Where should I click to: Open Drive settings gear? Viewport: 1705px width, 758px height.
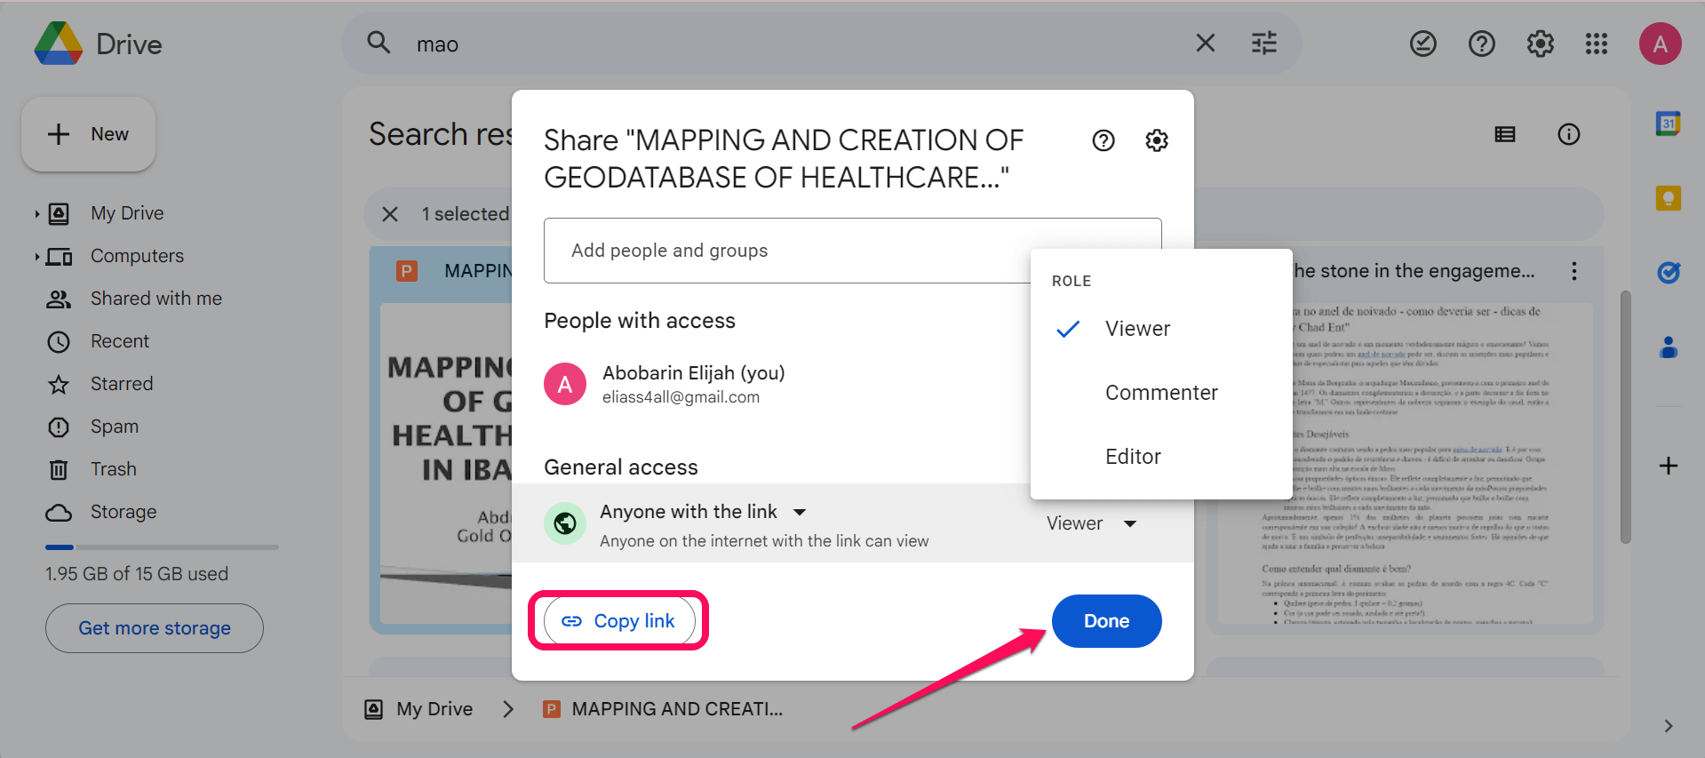pyautogui.click(x=1541, y=44)
